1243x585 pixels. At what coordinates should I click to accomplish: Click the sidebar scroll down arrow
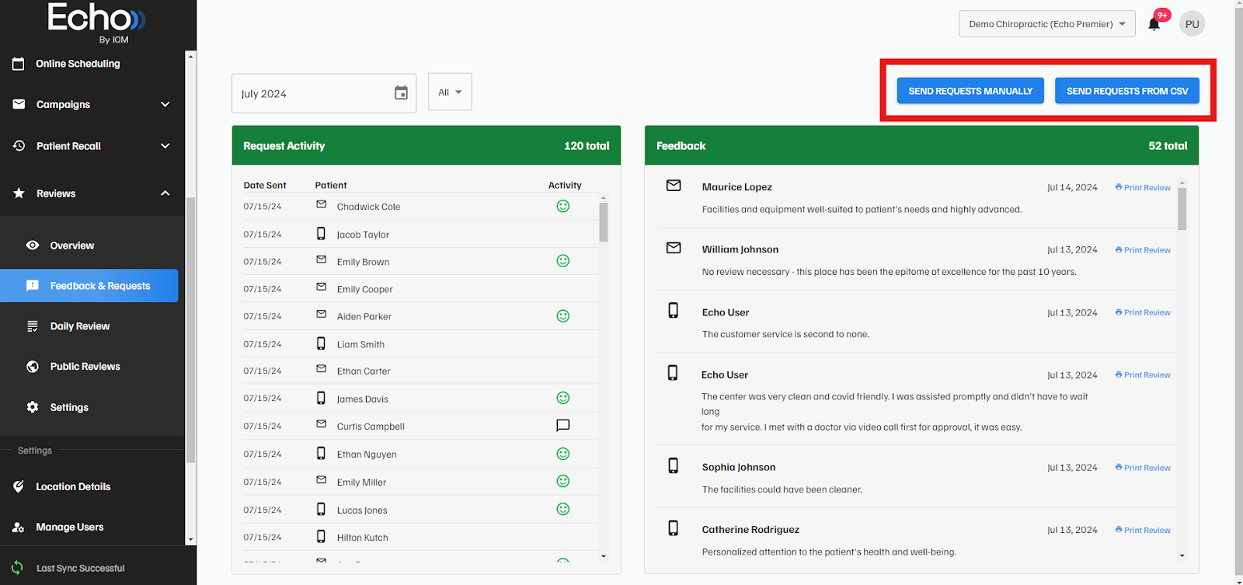click(x=190, y=539)
